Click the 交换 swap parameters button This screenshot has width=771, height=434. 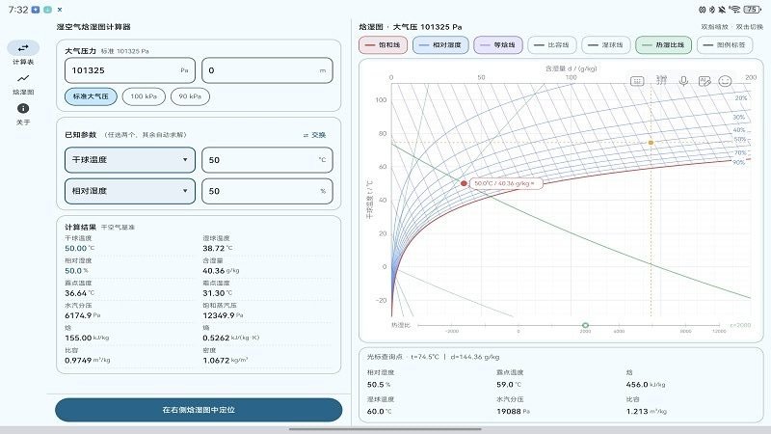(315, 135)
